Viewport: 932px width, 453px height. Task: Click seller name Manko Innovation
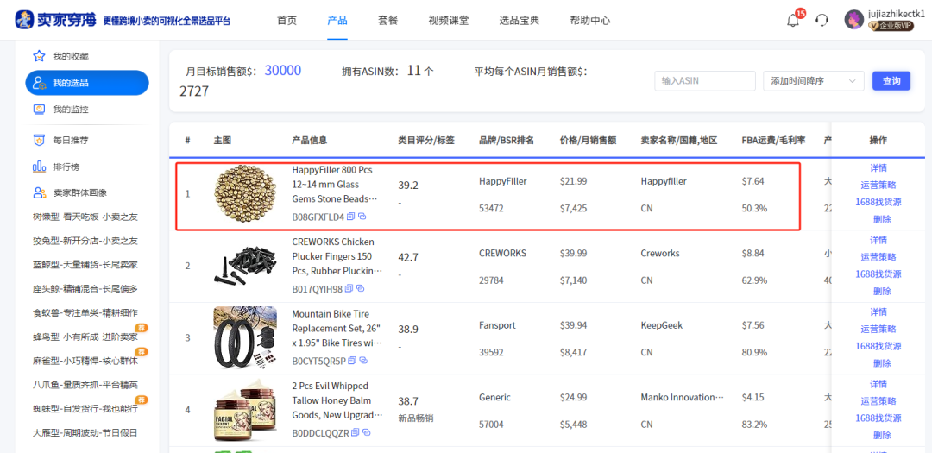tap(683, 397)
